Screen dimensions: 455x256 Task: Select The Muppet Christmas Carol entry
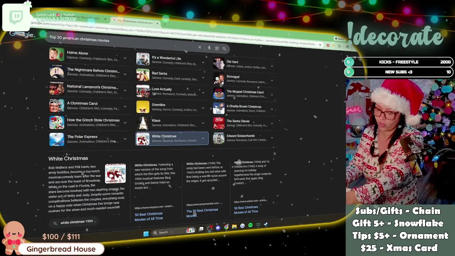pos(243,94)
